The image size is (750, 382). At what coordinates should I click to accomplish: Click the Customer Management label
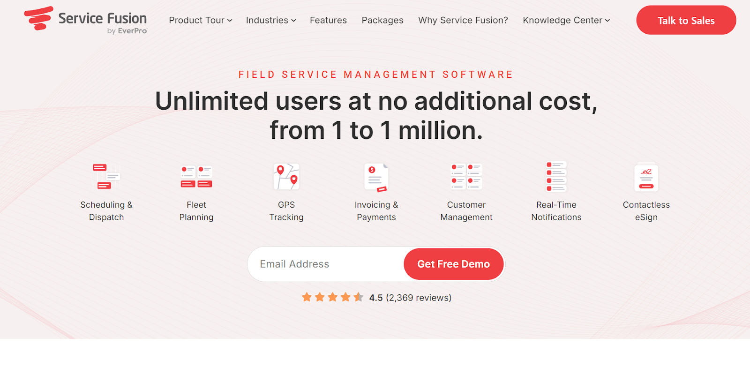(x=466, y=211)
